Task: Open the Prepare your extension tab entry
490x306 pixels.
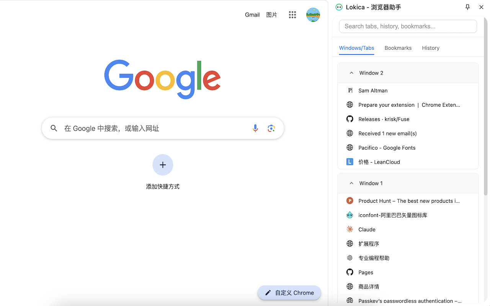Action: [408, 105]
